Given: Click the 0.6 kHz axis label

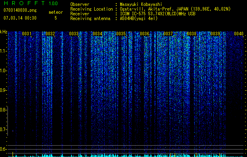Looking at the screenshot, I should point(3,149).
